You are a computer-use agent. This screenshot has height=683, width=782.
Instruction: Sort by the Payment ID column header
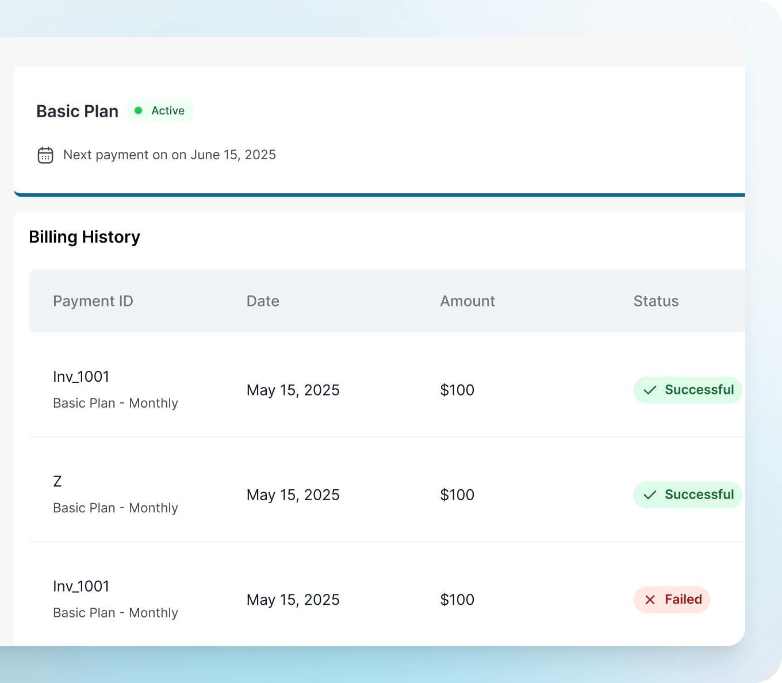[x=93, y=301]
